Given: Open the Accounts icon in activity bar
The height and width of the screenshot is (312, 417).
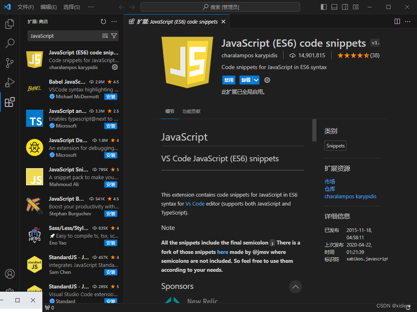Looking at the screenshot, I should [10, 274].
